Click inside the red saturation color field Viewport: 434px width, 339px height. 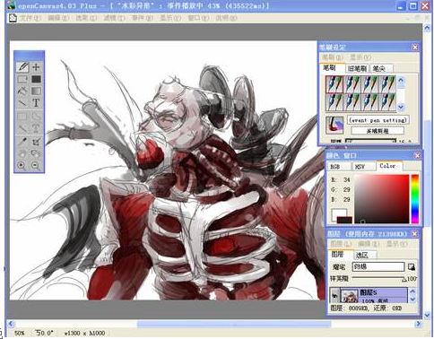[x=382, y=199]
